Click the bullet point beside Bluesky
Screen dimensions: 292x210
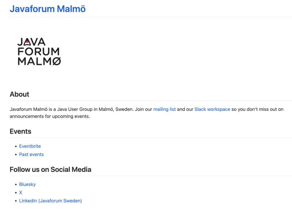coord(16,185)
